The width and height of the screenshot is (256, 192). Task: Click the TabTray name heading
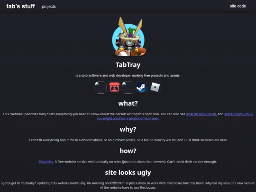(128, 65)
